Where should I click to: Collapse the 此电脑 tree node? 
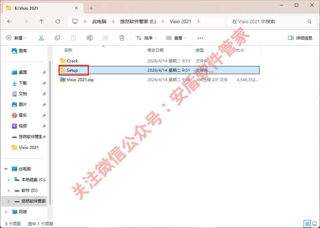[6, 169]
